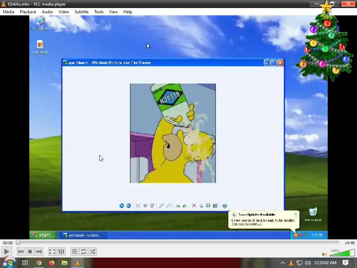Open Task View from the taskbar
This screenshot has height=268, width=357.
coord(25,263)
